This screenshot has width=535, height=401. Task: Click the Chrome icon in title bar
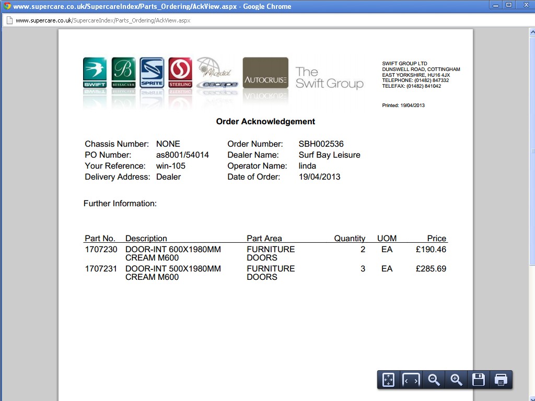pos(7,6)
